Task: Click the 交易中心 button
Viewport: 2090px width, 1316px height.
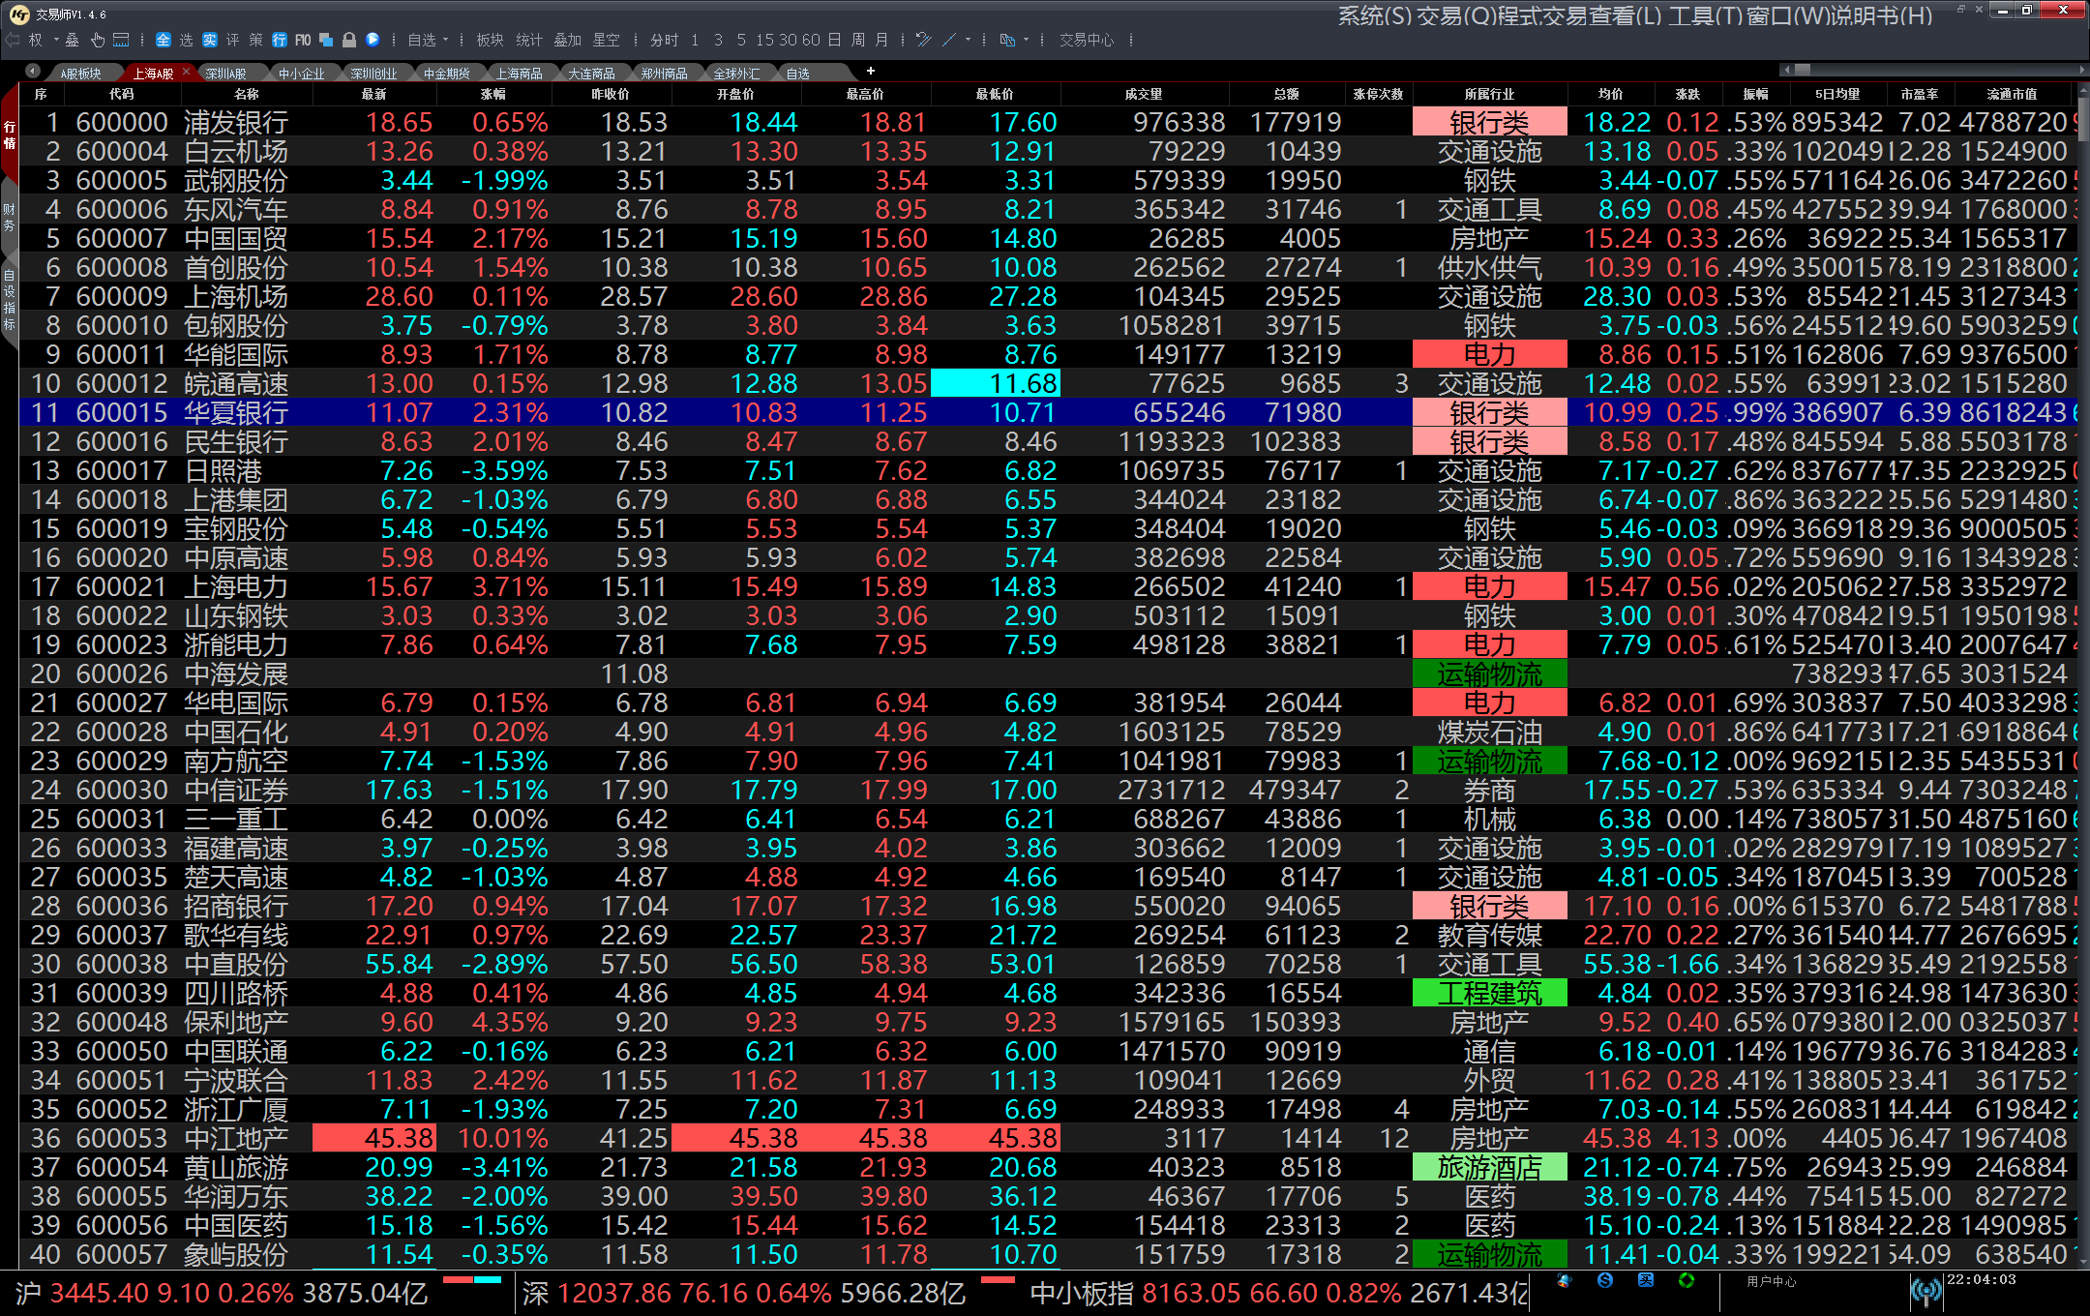Action: click(1086, 40)
